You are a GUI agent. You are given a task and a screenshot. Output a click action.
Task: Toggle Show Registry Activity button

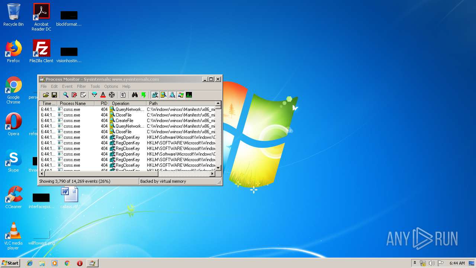tap(155, 95)
